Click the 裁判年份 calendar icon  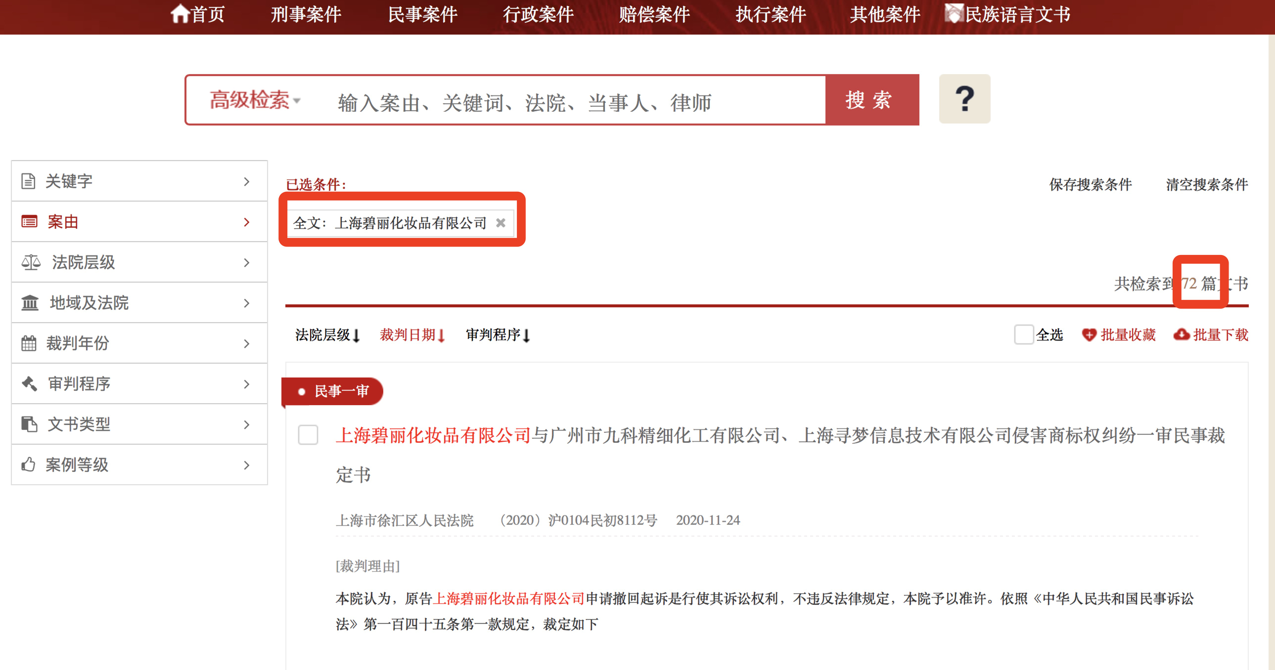[29, 343]
